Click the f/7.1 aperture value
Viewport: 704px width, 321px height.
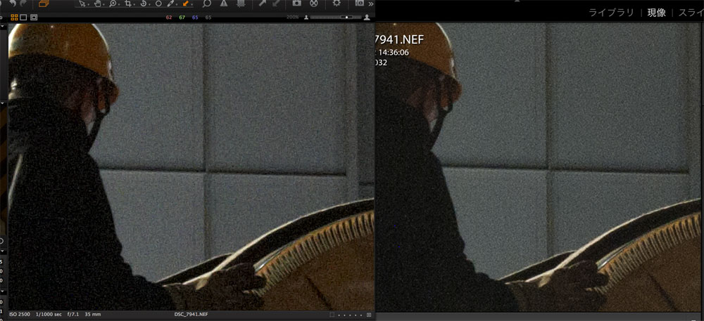[x=73, y=315]
